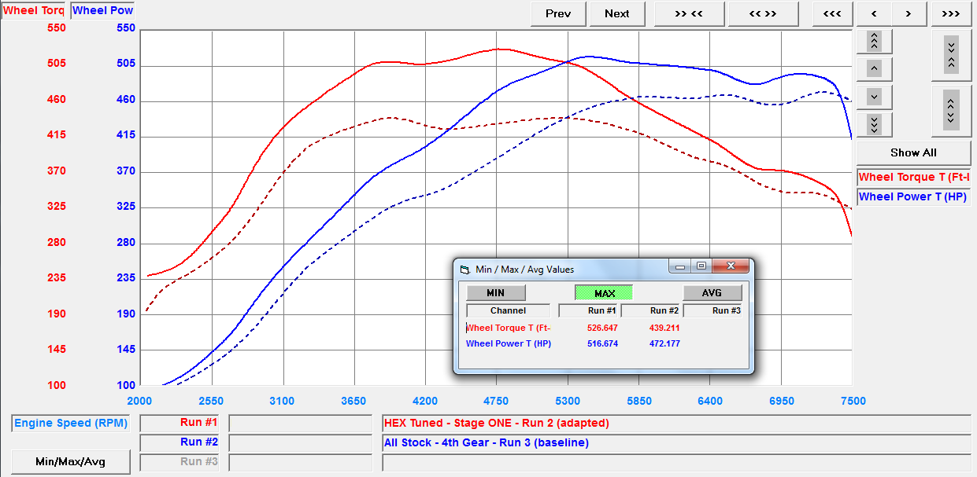Click HEX Tuned - Stage ONE run description
The width and height of the screenshot is (977, 477).
tap(676, 423)
